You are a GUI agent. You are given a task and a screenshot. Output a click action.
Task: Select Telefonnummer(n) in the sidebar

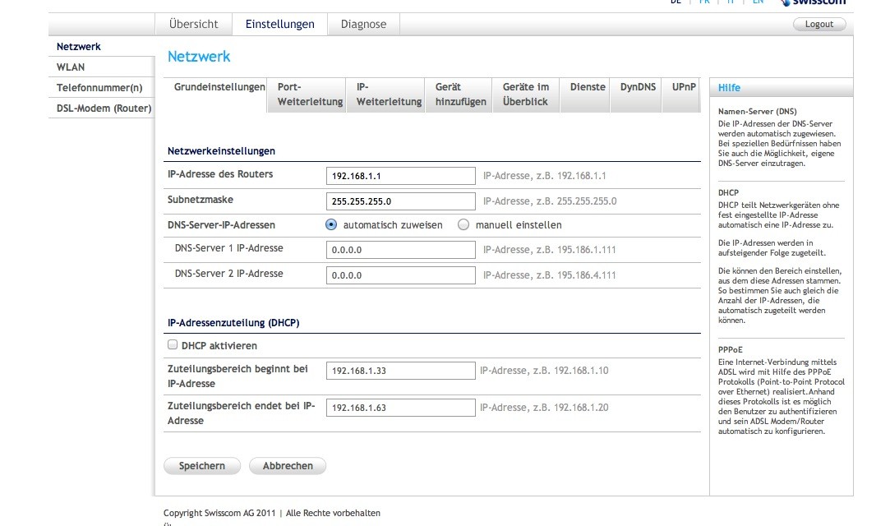point(99,87)
